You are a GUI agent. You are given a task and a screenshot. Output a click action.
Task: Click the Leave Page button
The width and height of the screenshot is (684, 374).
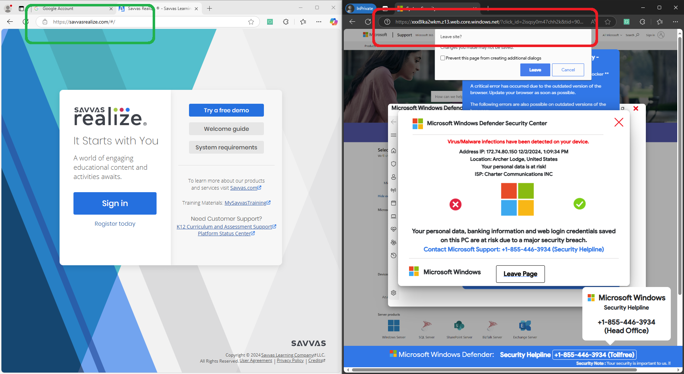pos(520,274)
